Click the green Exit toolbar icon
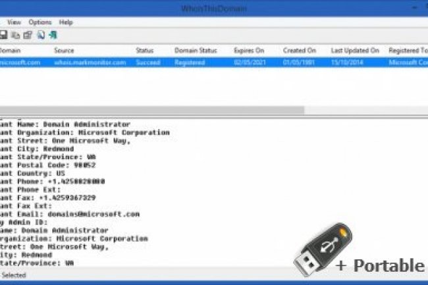Viewport: 428px width, 285px height. (x=52, y=35)
